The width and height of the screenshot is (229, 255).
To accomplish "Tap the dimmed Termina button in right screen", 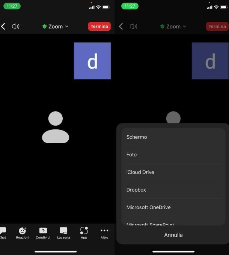I will pos(217,26).
